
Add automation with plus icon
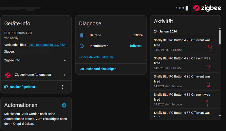coord(64,105)
